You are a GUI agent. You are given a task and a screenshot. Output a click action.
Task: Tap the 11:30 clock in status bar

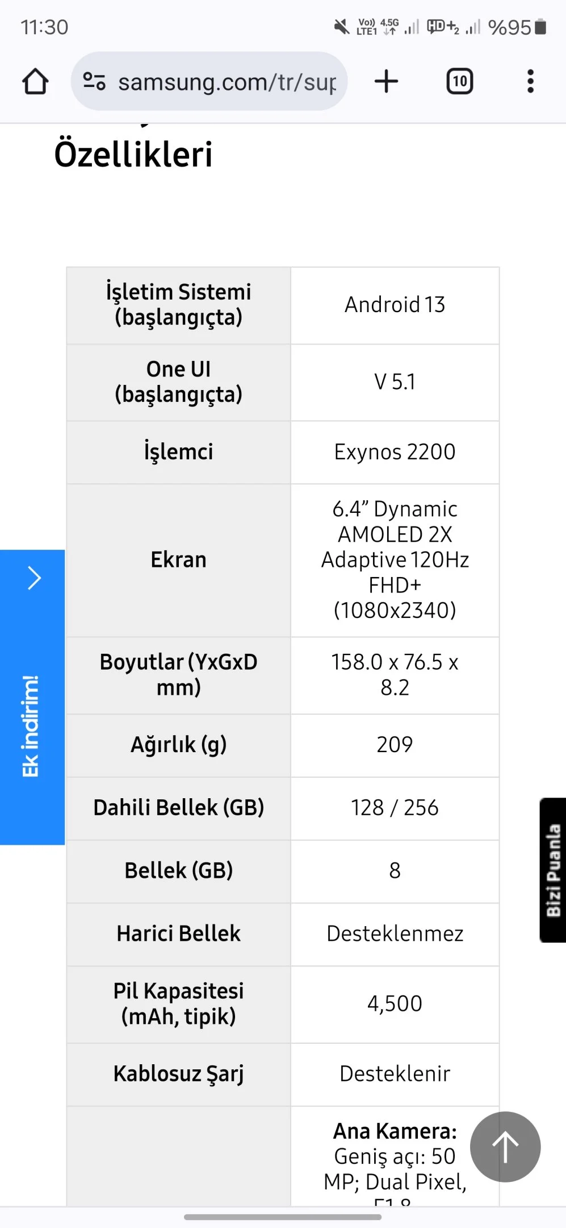click(x=44, y=27)
